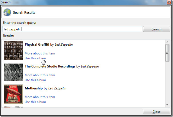
Task: Click 'Use this album' for Mothership
Action: (x=35, y=102)
